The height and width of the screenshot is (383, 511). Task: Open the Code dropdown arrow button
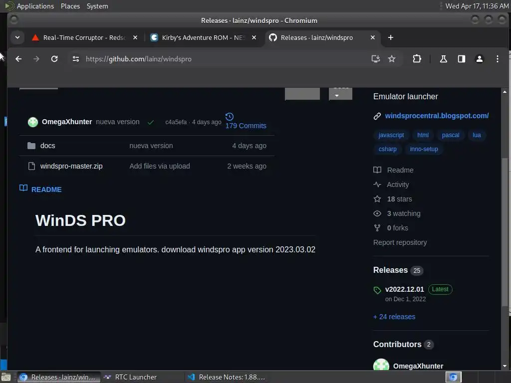340,94
